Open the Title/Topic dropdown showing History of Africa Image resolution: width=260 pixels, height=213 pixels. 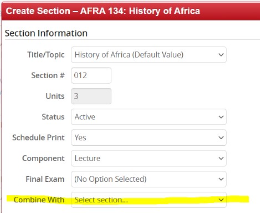click(149, 55)
